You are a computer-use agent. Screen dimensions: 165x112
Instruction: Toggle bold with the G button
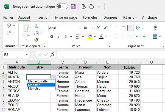(52, 36)
